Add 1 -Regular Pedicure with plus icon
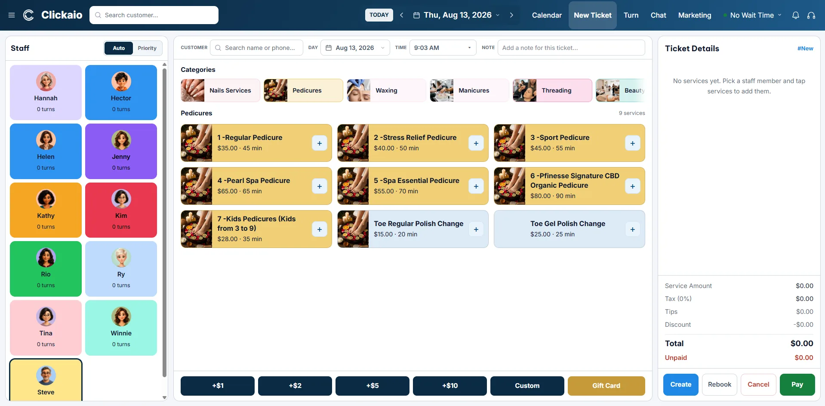This screenshot has width=825, height=406. 320,143
